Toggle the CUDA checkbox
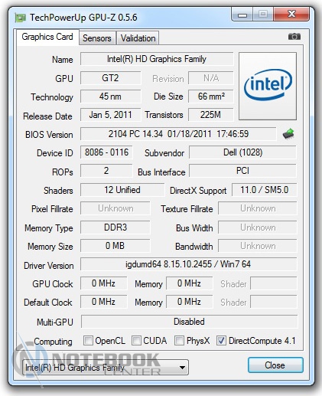Screen dimensions: 322x396 click(x=136, y=341)
